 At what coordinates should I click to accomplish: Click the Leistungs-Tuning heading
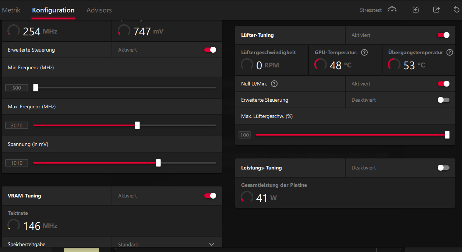261,168
